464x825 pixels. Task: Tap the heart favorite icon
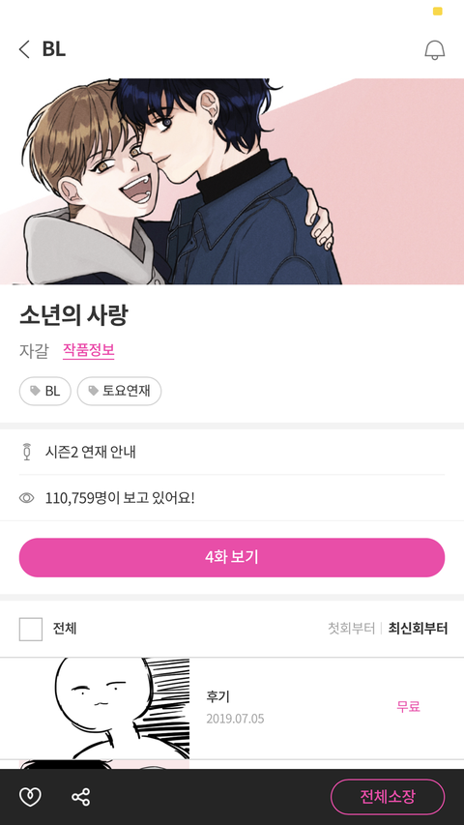point(30,797)
